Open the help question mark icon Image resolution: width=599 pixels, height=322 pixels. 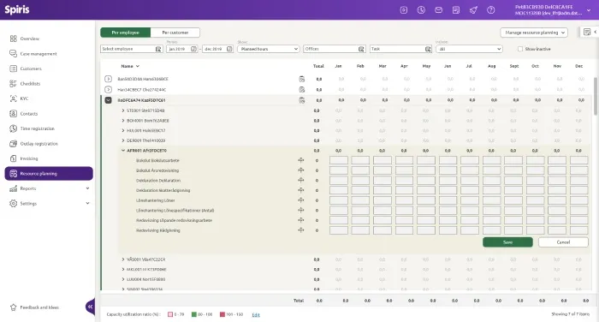[491, 10]
